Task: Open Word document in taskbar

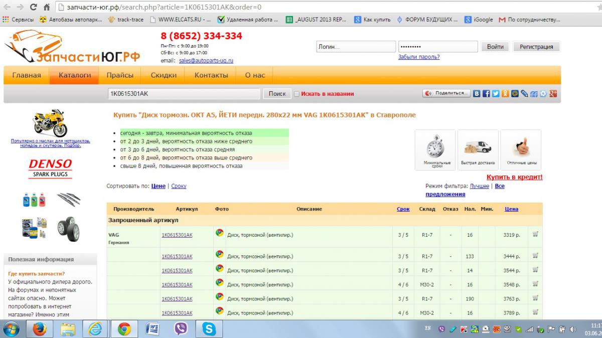Action: pos(152,329)
